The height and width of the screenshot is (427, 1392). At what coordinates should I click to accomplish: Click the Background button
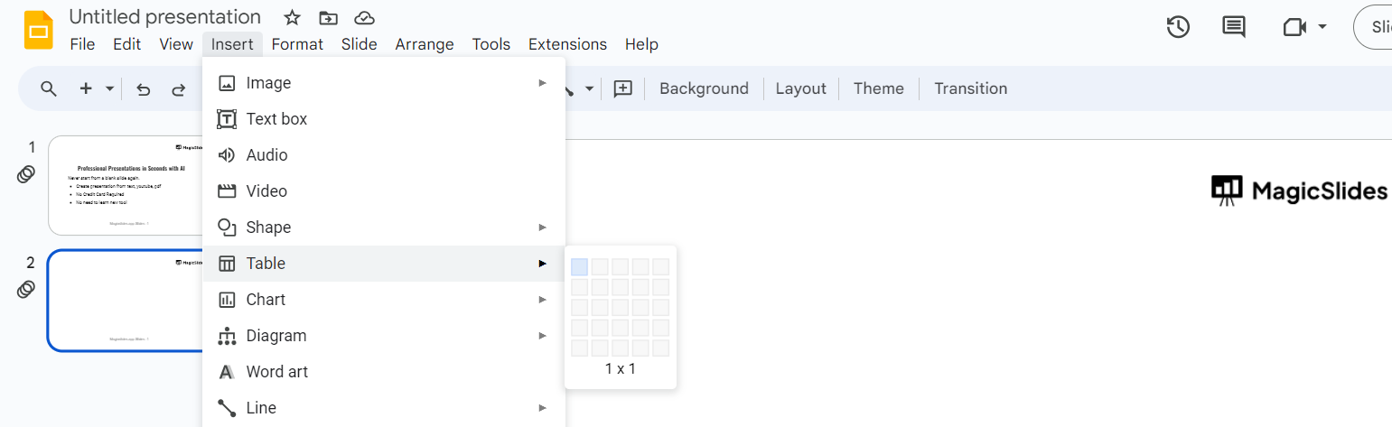[x=704, y=88]
